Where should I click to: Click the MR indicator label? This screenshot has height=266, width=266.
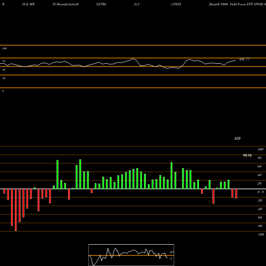[237, 138]
